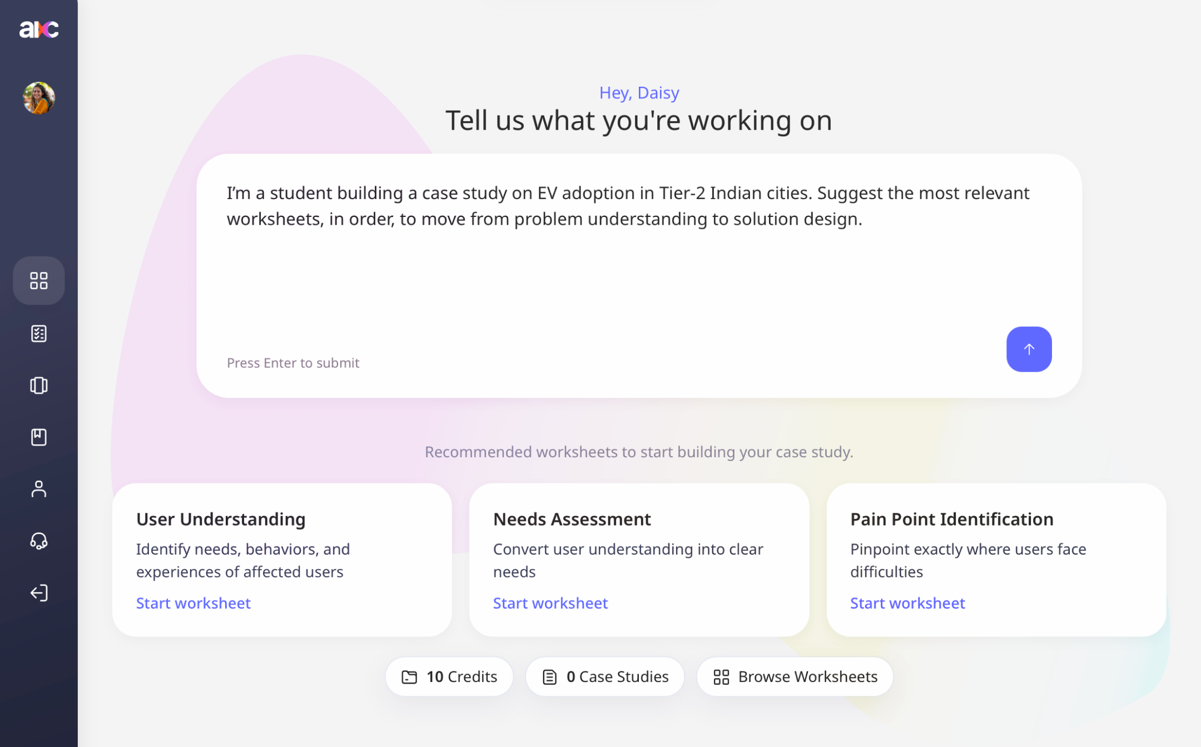Open the case study carousel icon
Viewport: 1201px width, 747px height.
point(39,385)
